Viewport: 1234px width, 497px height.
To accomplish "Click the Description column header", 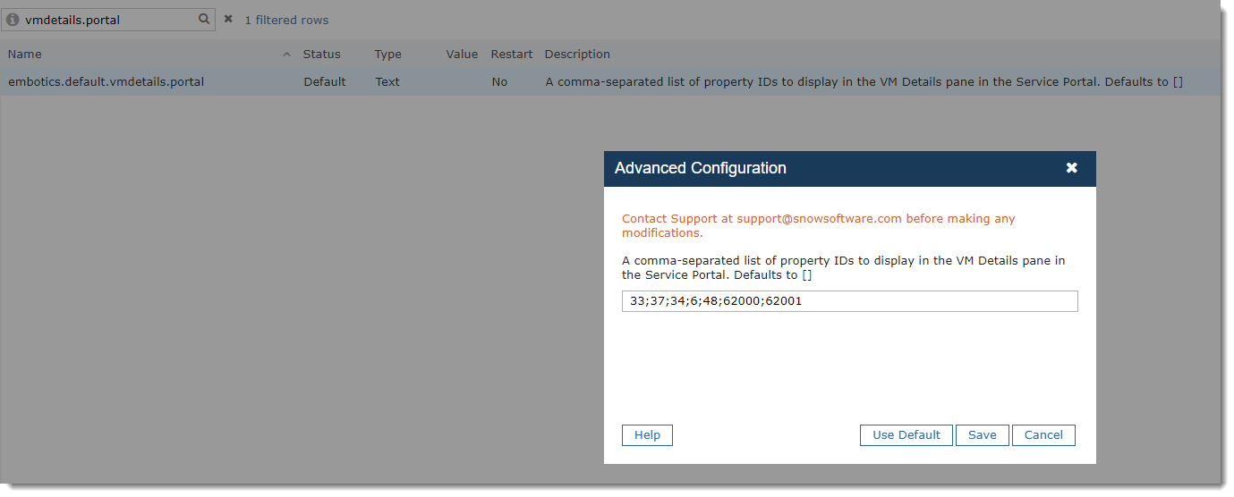I will pos(577,54).
